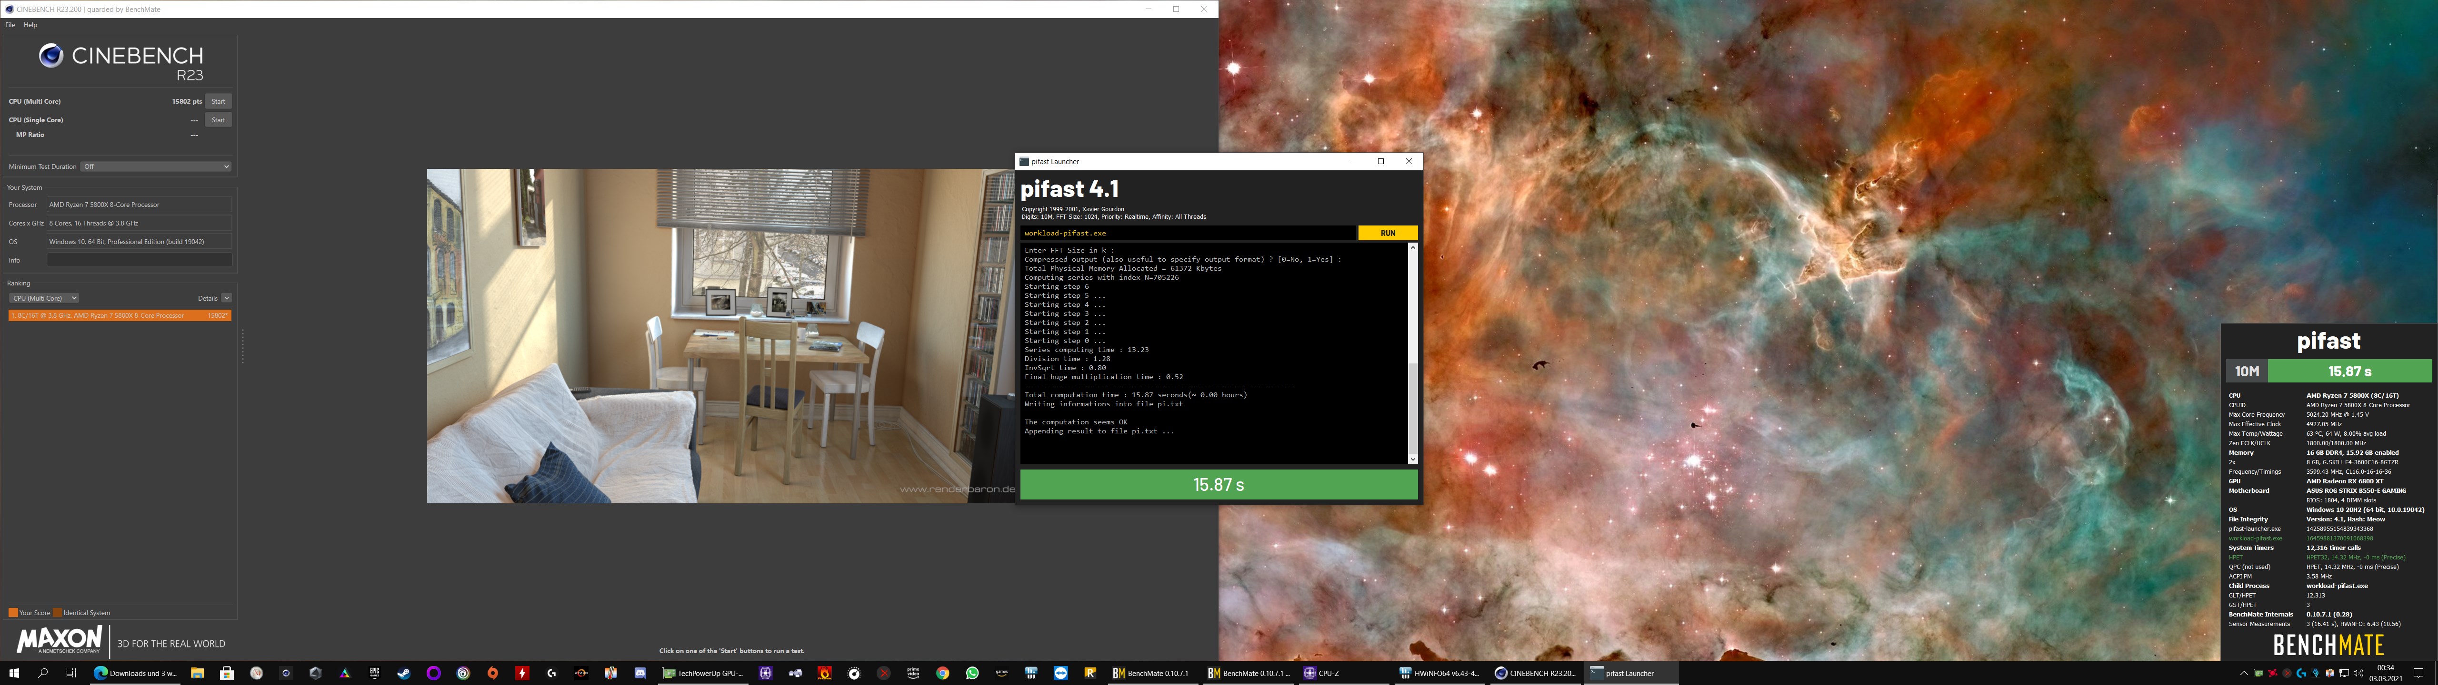Click the Info input field in Cinebench

(x=139, y=260)
